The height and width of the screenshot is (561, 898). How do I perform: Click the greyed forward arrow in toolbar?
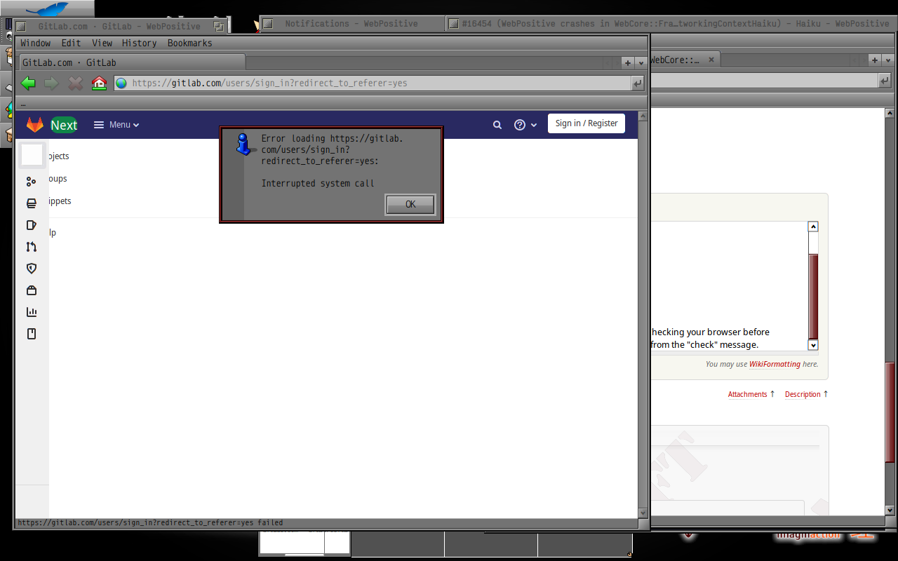click(x=51, y=83)
